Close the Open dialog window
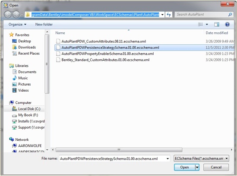 tap(228, 4)
